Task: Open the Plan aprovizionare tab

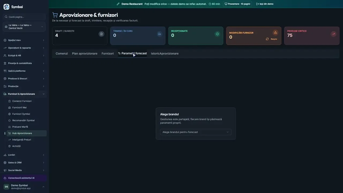Action: (x=85, y=54)
